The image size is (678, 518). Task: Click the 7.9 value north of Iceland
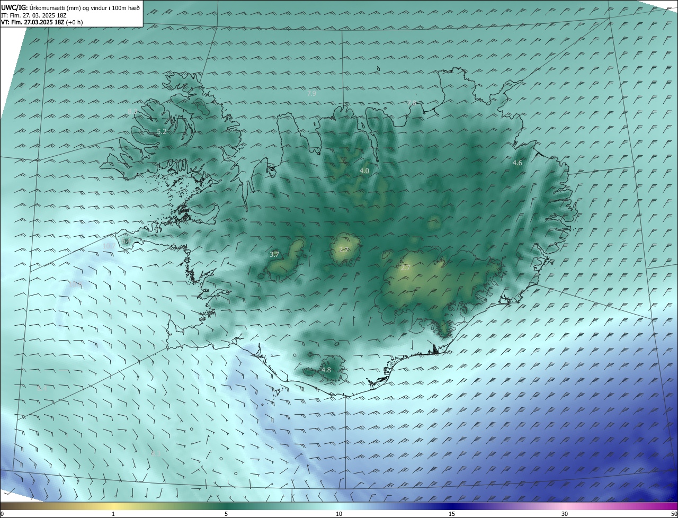click(311, 93)
